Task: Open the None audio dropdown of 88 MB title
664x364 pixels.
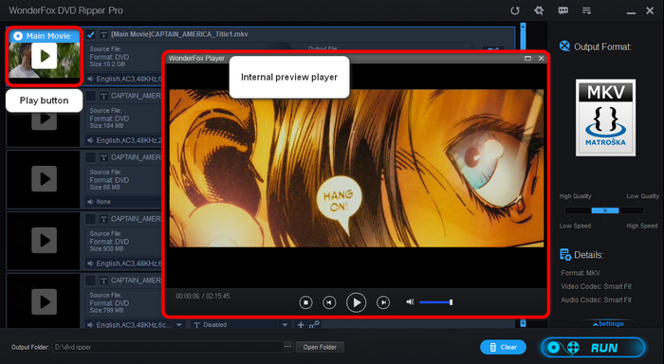Action: click(x=123, y=202)
